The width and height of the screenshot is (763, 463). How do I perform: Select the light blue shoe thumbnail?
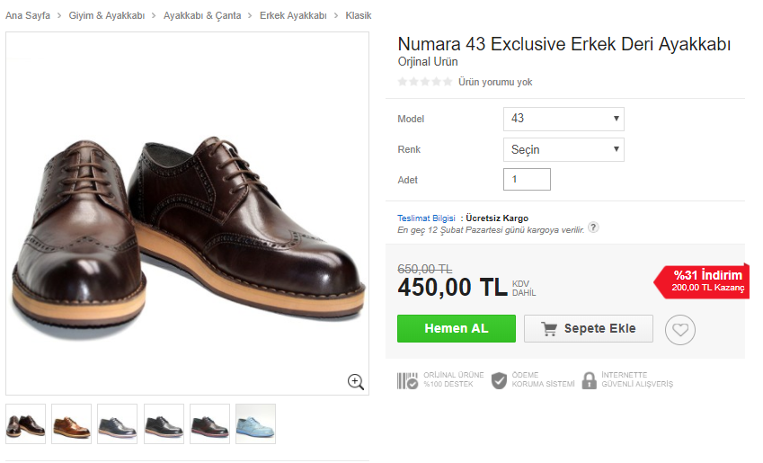[x=255, y=423]
